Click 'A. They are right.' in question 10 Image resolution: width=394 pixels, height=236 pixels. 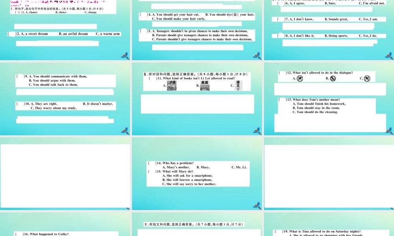44,104
